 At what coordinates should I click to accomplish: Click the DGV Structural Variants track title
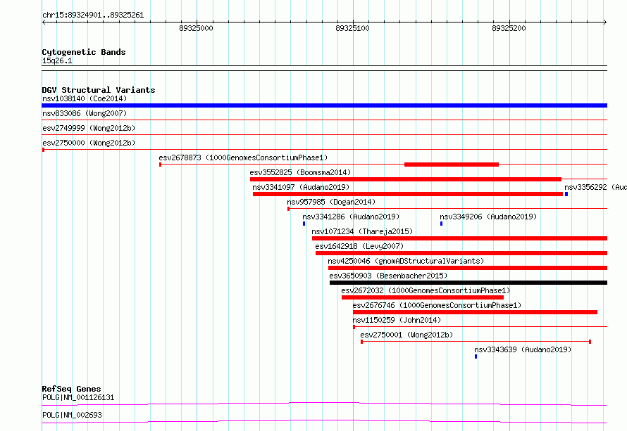click(98, 90)
